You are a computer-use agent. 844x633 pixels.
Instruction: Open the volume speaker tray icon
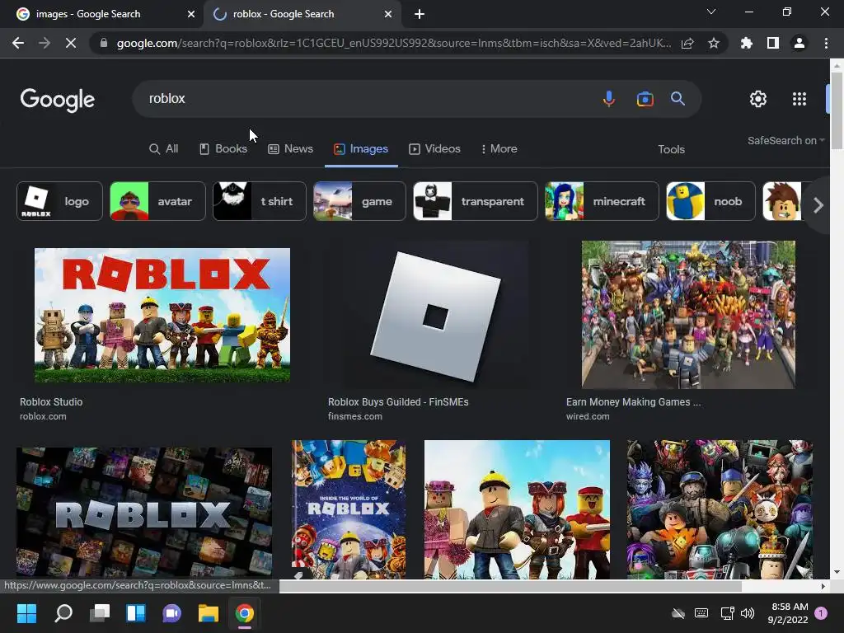click(747, 613)
